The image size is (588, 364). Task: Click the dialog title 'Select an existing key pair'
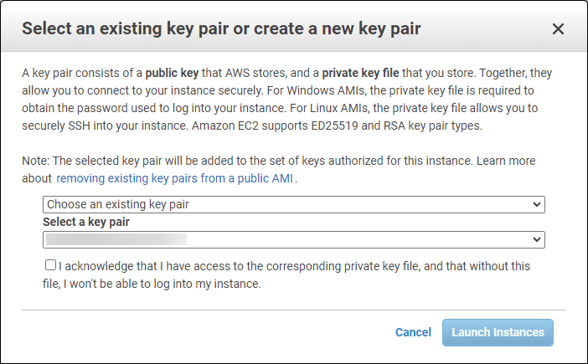[x=221, y=29]
